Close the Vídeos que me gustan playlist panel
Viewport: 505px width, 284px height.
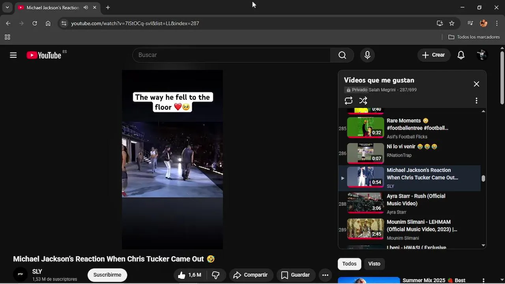point(477,84)
